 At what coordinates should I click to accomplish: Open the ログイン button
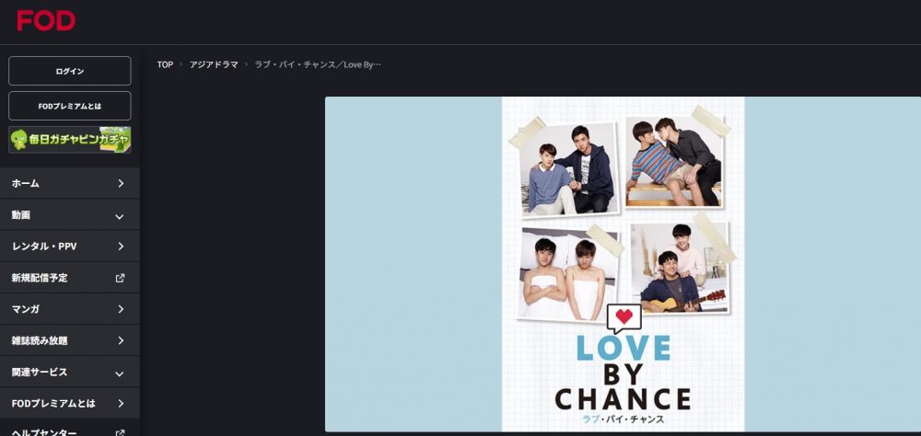tap(70, 71)
